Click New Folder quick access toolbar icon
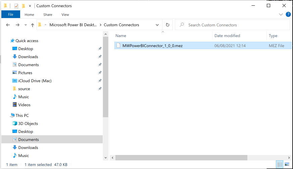The width and height of the screenshot is (293, 169). 23,6
